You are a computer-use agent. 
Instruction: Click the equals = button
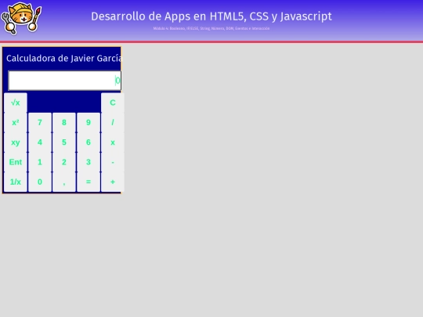pyautogui.click(x=89, y=182)
